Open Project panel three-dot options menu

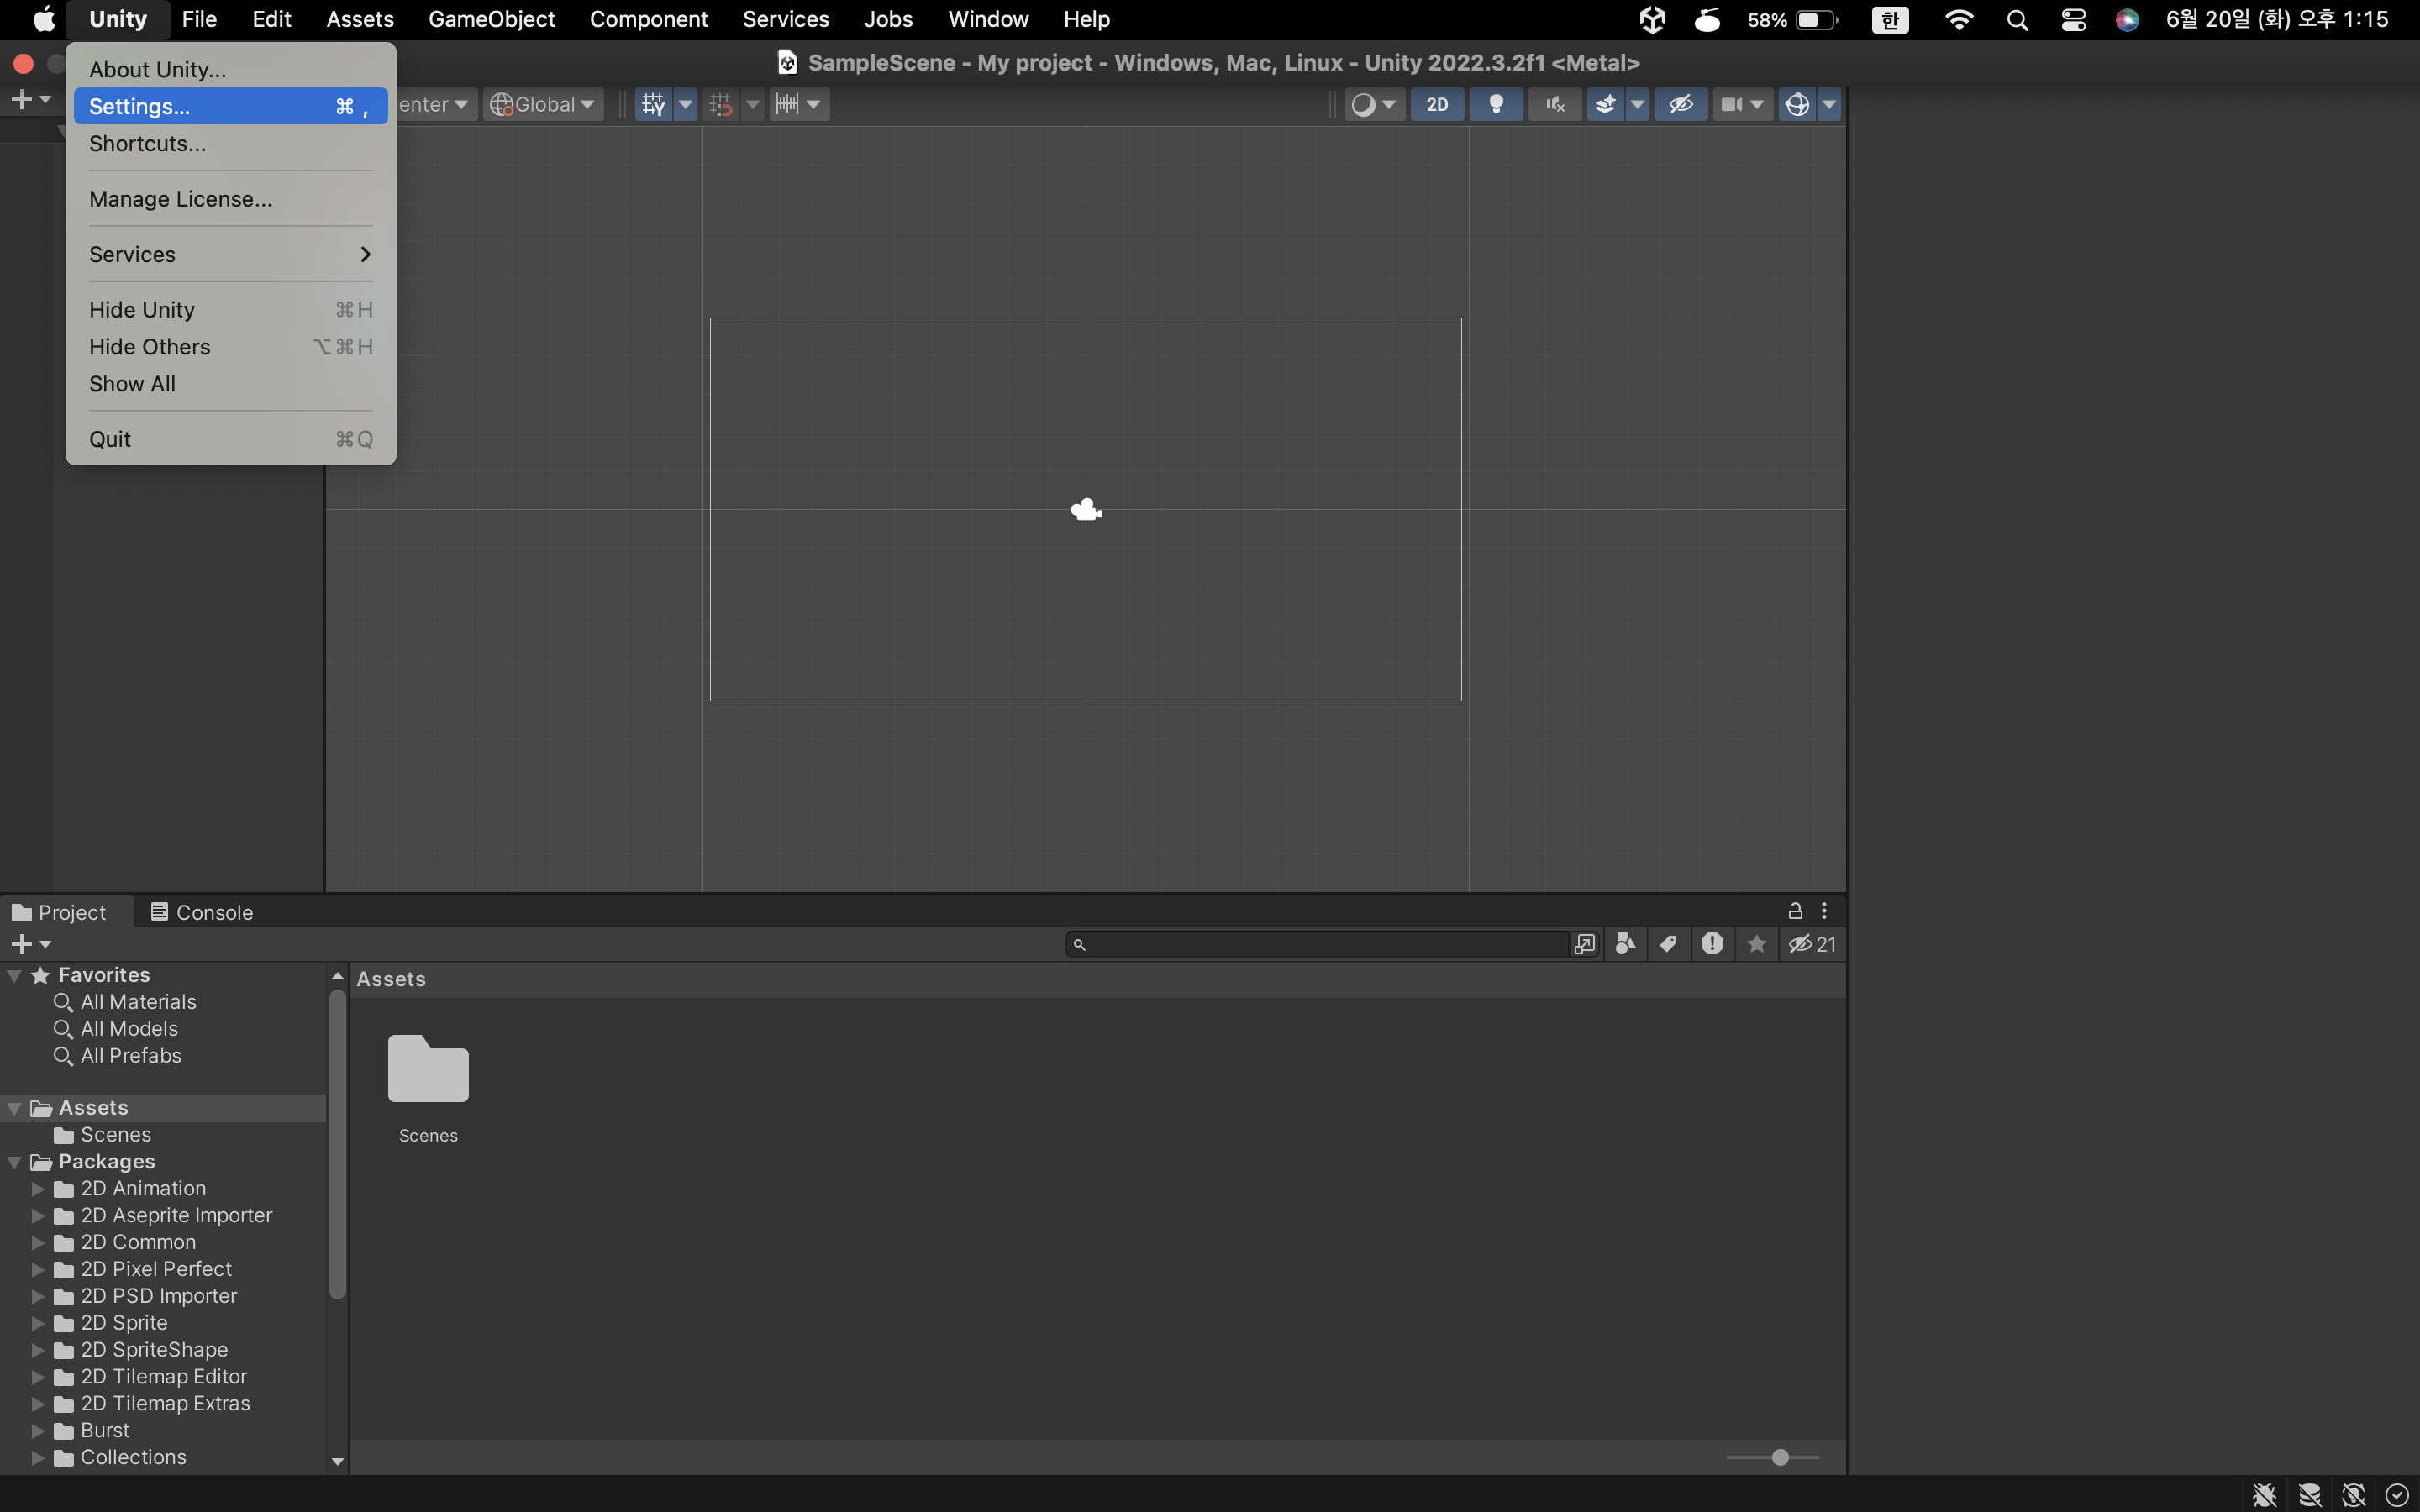pyautogui.click(x=1824, y=910)
